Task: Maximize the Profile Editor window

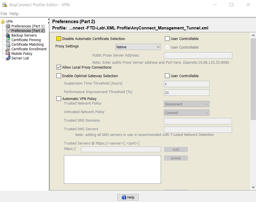Action: point(231,5)
